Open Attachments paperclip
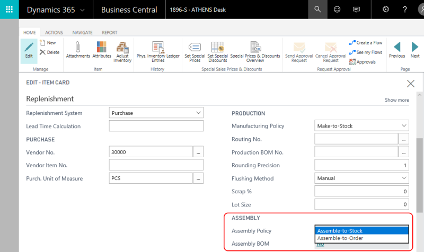Viewport: 424px width, 252px height. [78, 50]
